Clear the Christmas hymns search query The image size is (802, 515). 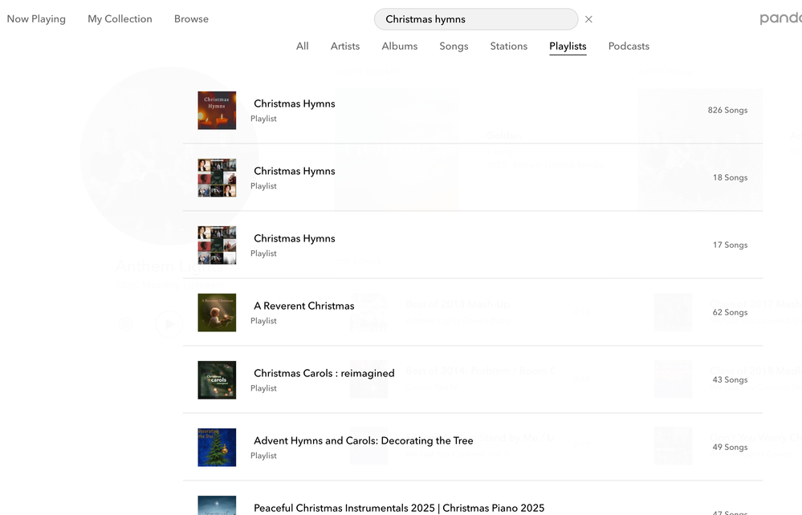click(588, 18)
